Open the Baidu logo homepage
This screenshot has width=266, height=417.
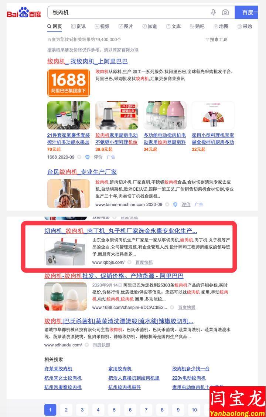[x=24, y=13]
